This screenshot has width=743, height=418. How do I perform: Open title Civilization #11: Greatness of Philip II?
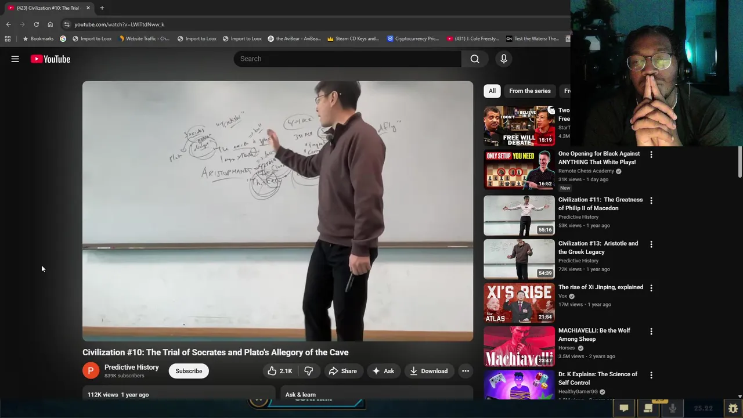(600, 204)
